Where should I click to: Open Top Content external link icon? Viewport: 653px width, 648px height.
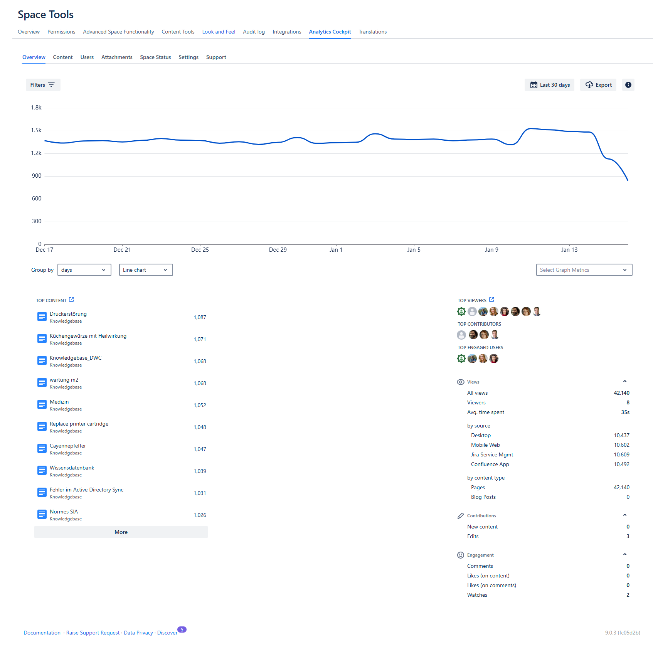point(71,300)
